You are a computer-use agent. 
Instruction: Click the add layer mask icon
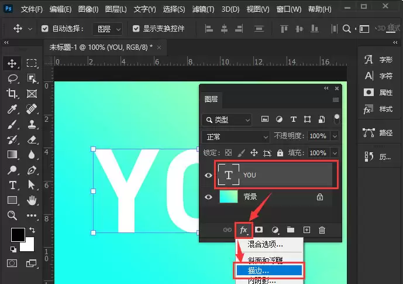point(259,230)
